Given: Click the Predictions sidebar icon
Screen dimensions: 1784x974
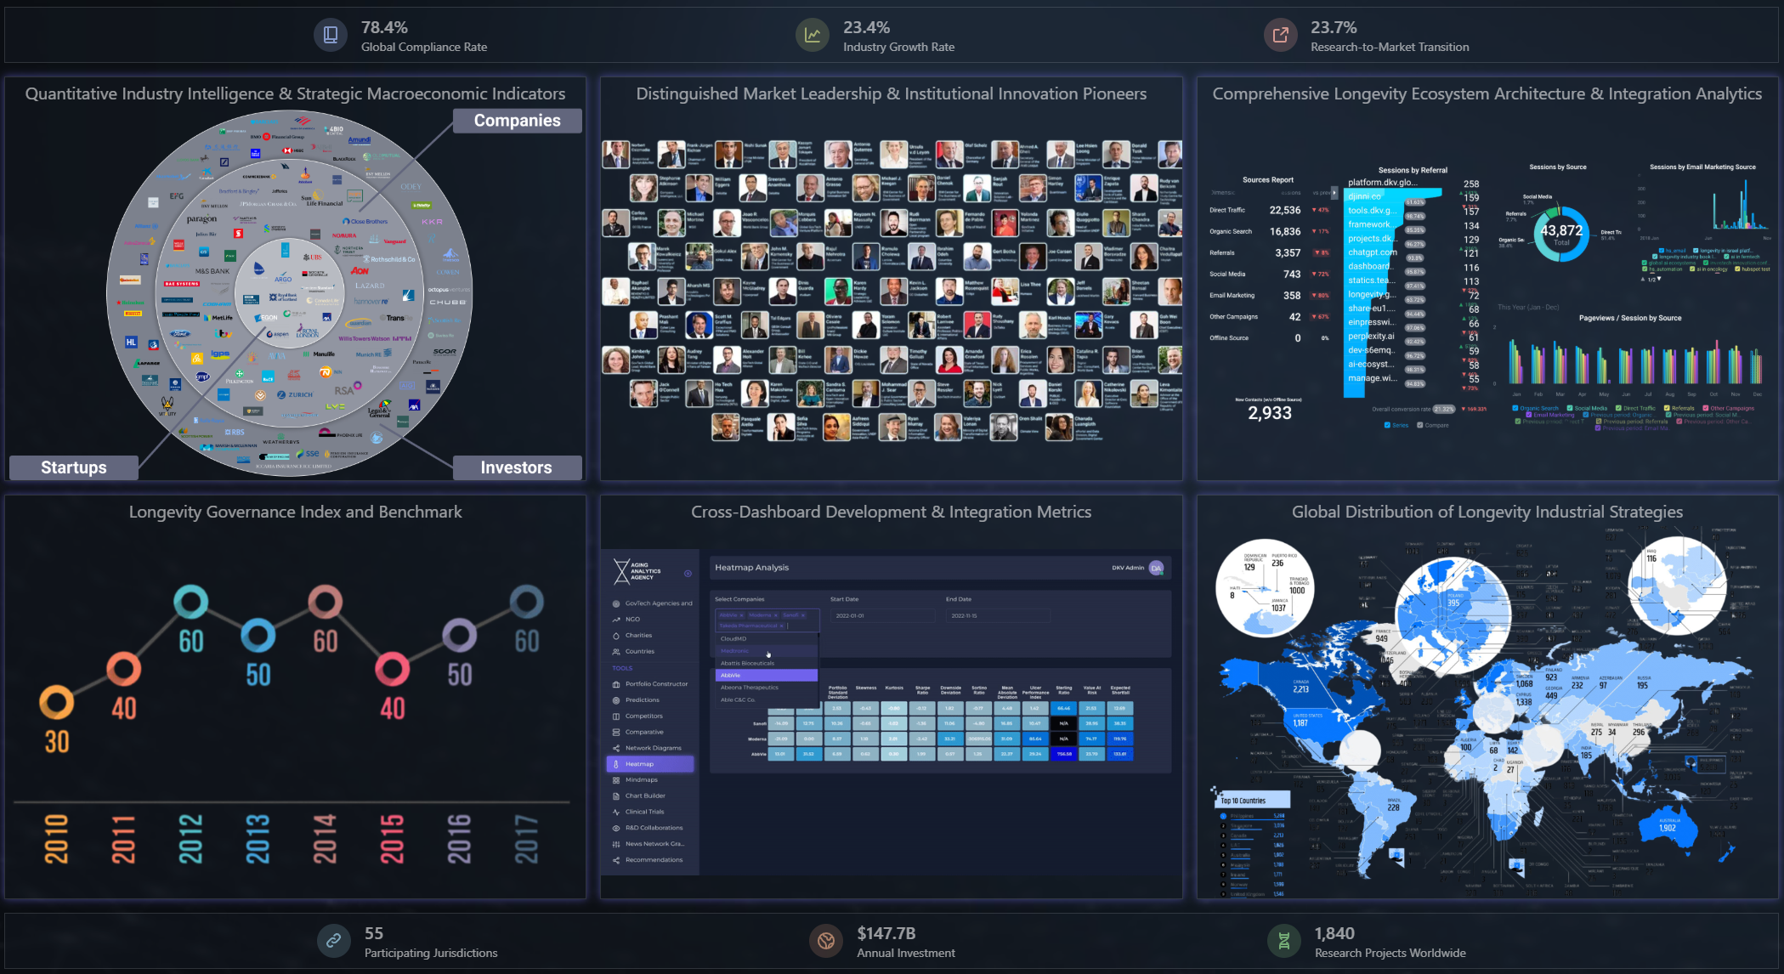Looking at the screenshot, I should (616, 700).
